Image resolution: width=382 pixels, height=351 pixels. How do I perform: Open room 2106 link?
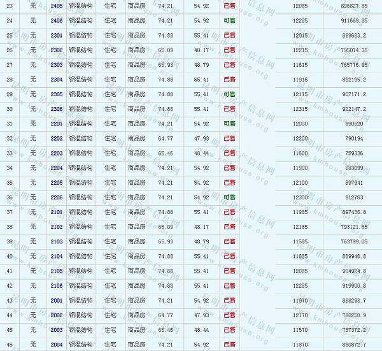pos(57,285)
